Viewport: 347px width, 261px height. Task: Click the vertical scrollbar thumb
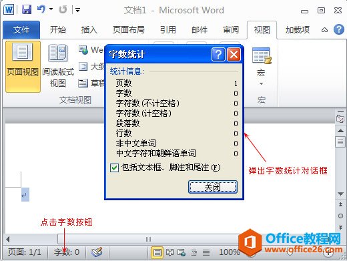click(340, 142)
